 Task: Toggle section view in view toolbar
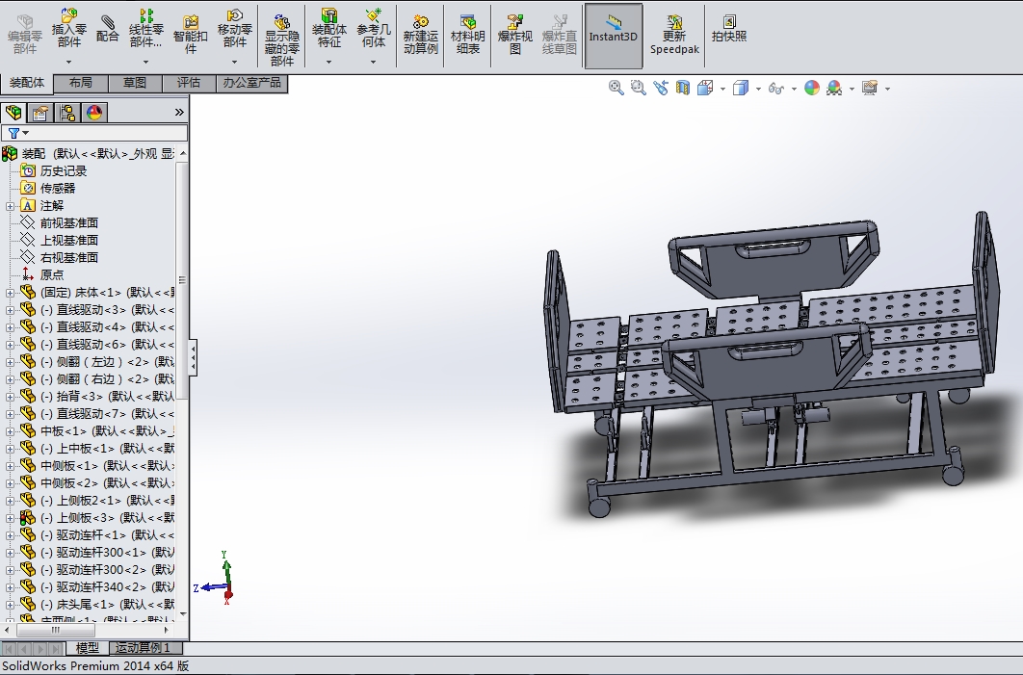[x=683, y=88]
